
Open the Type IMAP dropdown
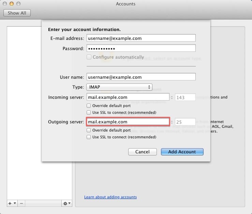tap(119, 87)
